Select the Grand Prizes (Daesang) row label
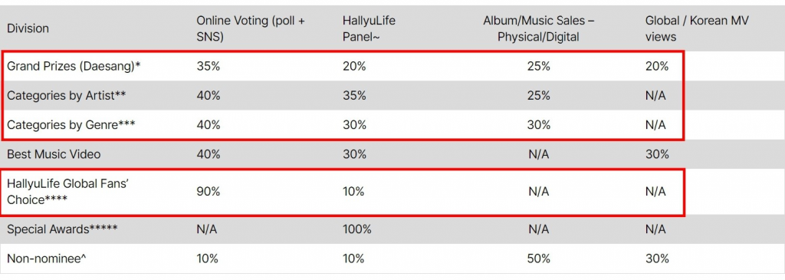 [73, 67]
